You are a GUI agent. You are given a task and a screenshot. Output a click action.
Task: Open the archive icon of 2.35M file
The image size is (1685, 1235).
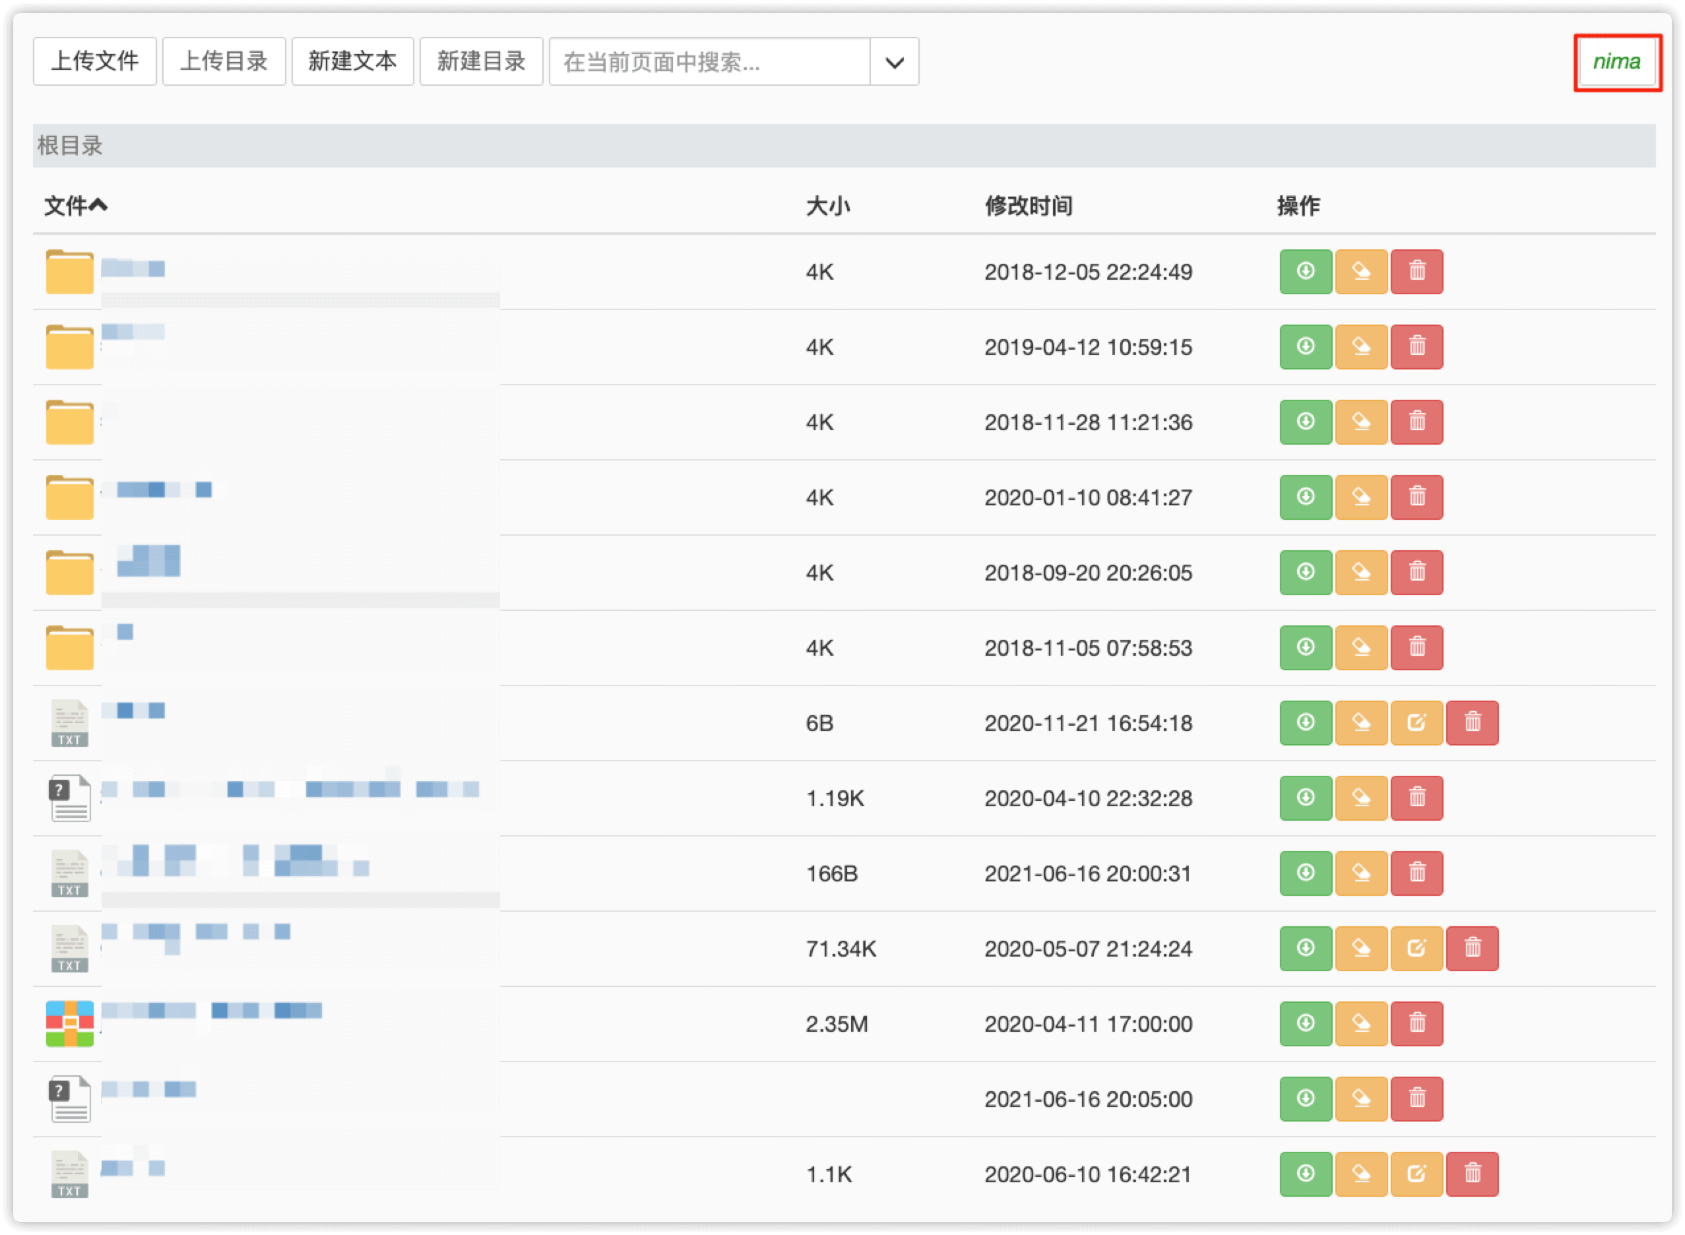pos(69,1023)
